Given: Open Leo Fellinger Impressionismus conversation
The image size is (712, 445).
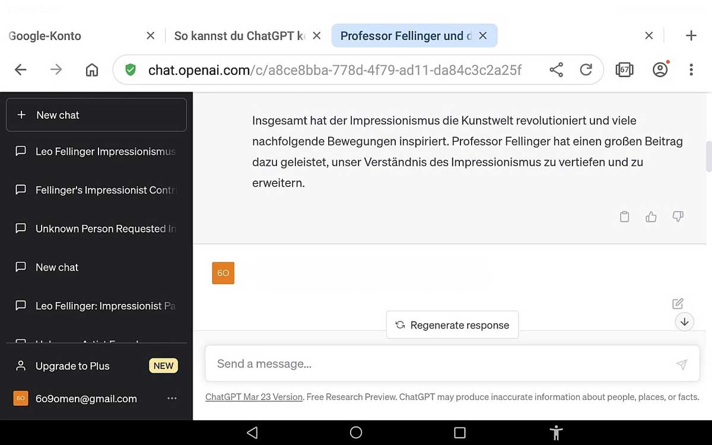Looking at the screenshot, I should 96,151.
